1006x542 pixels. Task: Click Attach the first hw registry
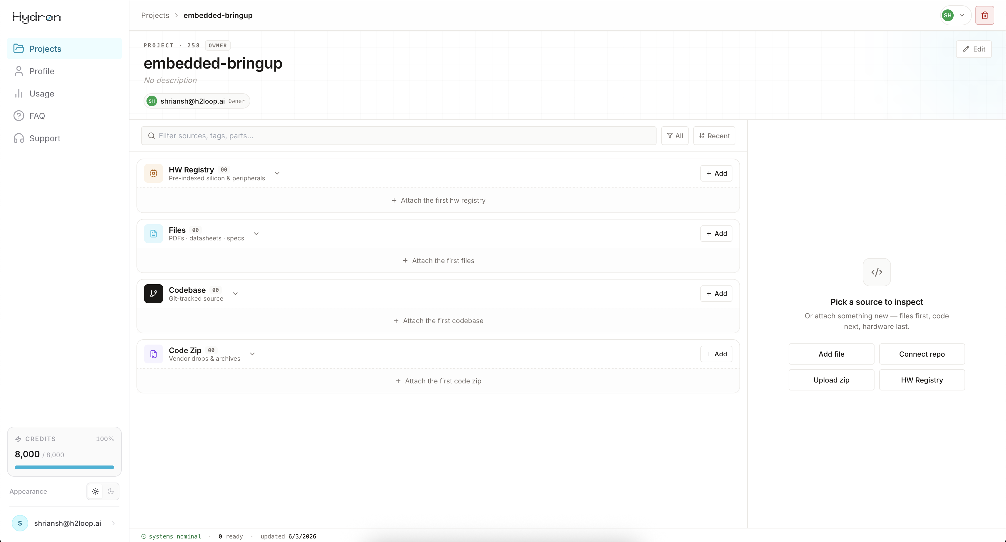click(x=438, y=200)
